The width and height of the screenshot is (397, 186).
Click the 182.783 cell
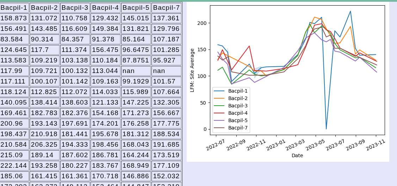click(44, 113)
